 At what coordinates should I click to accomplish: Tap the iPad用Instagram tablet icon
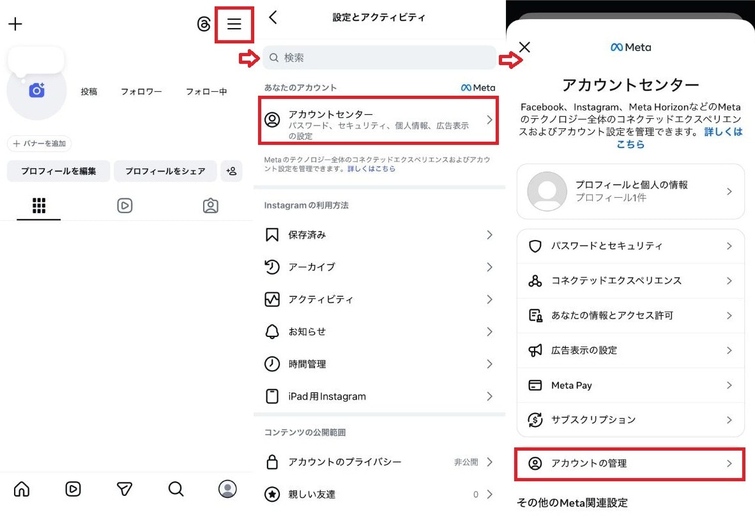[x=272, y=396]
